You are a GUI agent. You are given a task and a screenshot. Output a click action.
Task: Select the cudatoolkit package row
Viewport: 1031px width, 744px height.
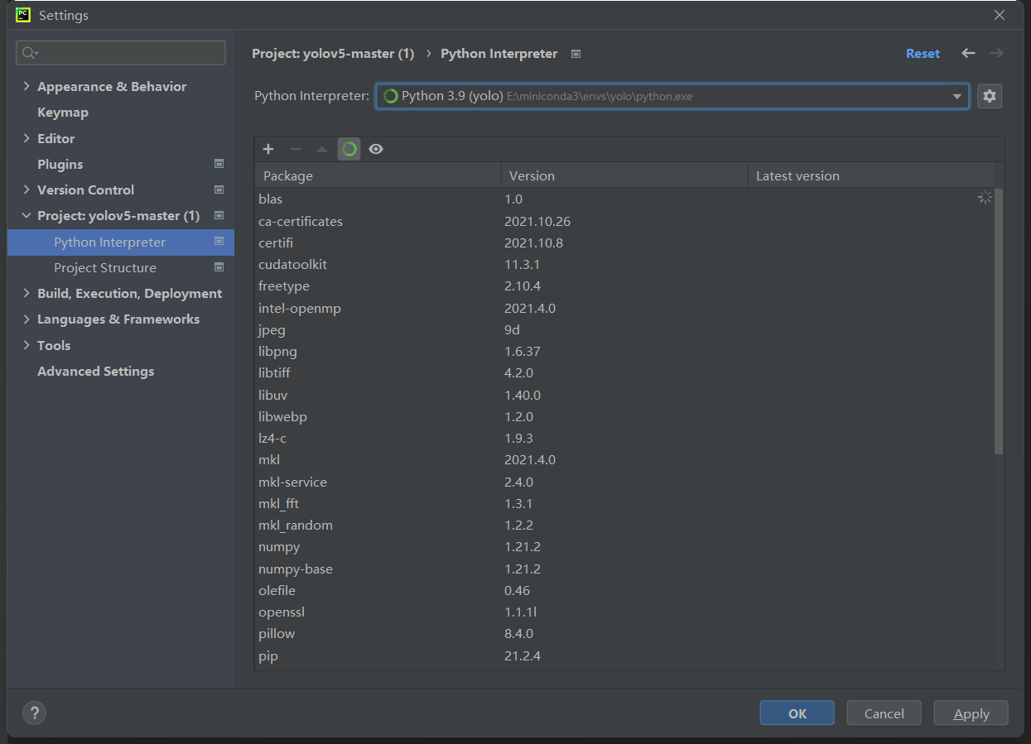point(624,265)
